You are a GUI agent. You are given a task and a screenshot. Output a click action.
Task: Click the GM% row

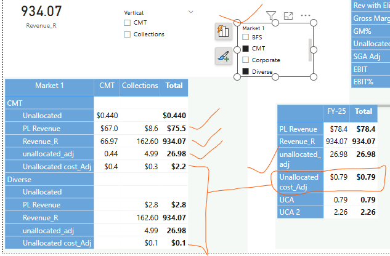(x=371, y=31)
